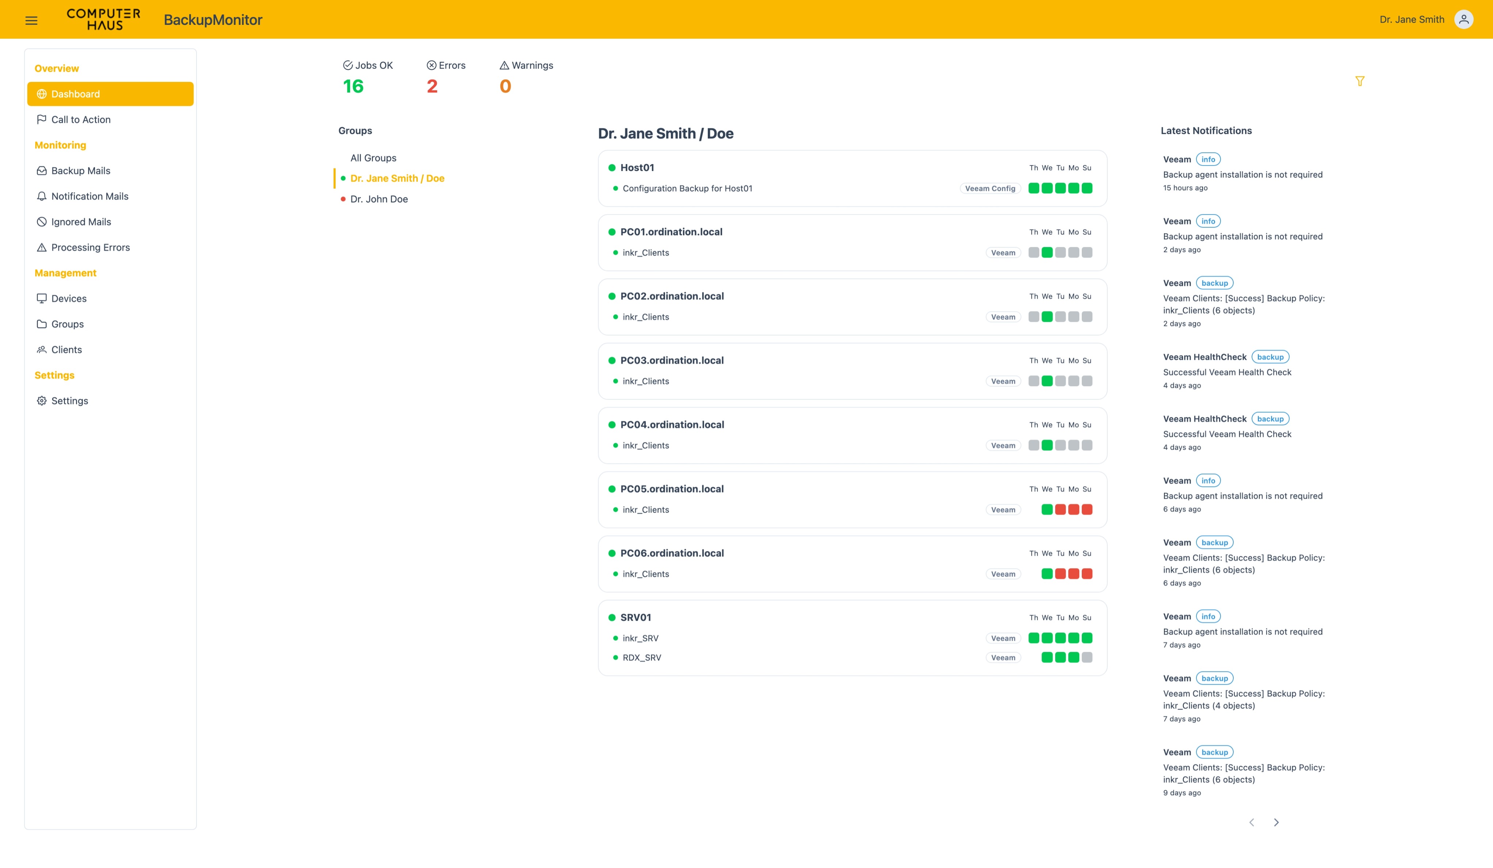The height and width of the screenshot is (868, 1493).
Task: Click the Warnings count 0
Action: pyautogui.click(x=505, y=87)
